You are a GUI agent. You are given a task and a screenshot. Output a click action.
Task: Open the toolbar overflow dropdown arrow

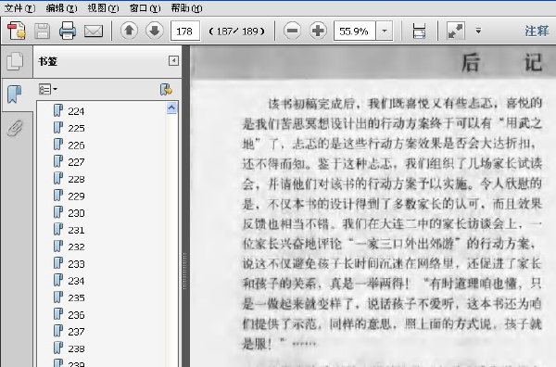pyautogui.click(x=478, y=31)
